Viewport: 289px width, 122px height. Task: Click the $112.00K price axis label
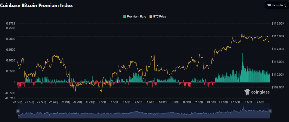coord(278,62)
